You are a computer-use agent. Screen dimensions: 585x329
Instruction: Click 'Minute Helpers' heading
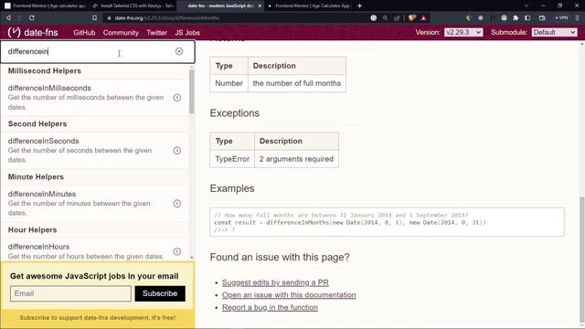tap(36, 176)
